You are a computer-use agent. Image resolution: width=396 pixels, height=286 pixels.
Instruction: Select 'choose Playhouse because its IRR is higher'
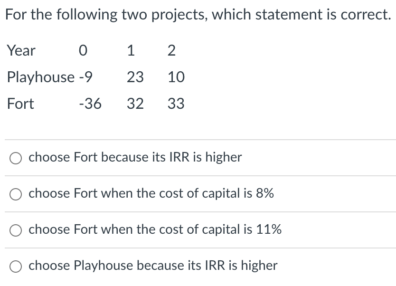pos(152,266)
